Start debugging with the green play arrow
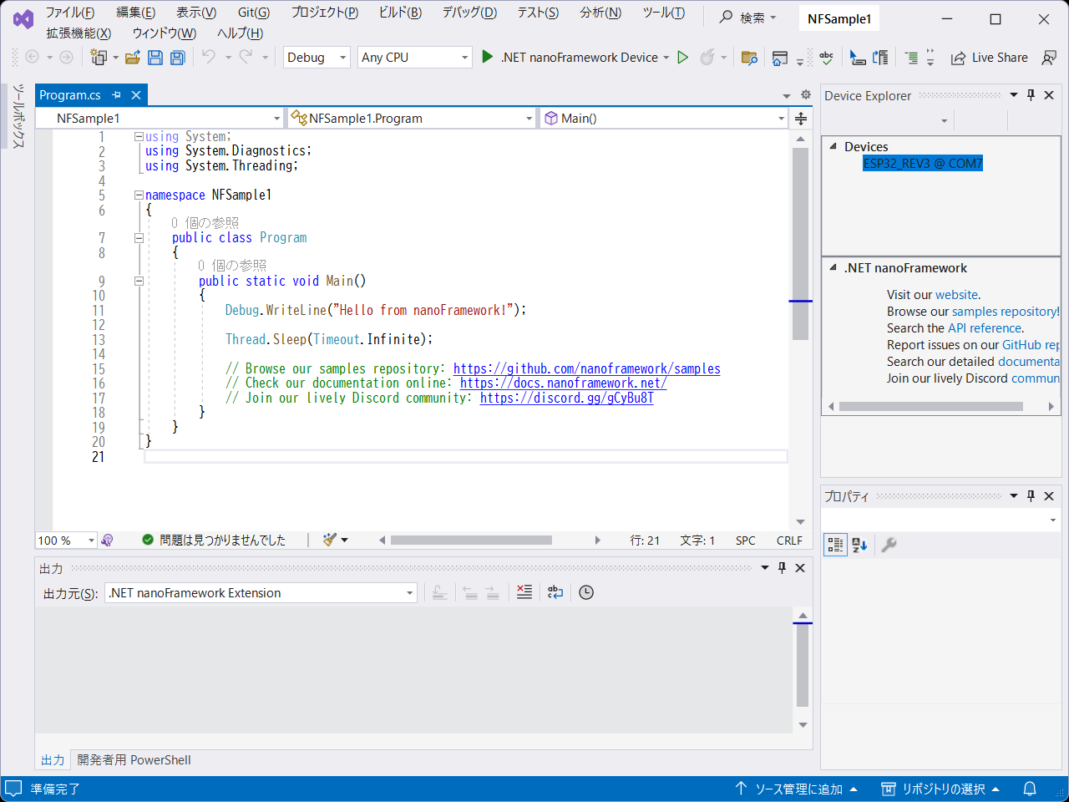Screen dimensions: 1069x802 tap(488, 57)
